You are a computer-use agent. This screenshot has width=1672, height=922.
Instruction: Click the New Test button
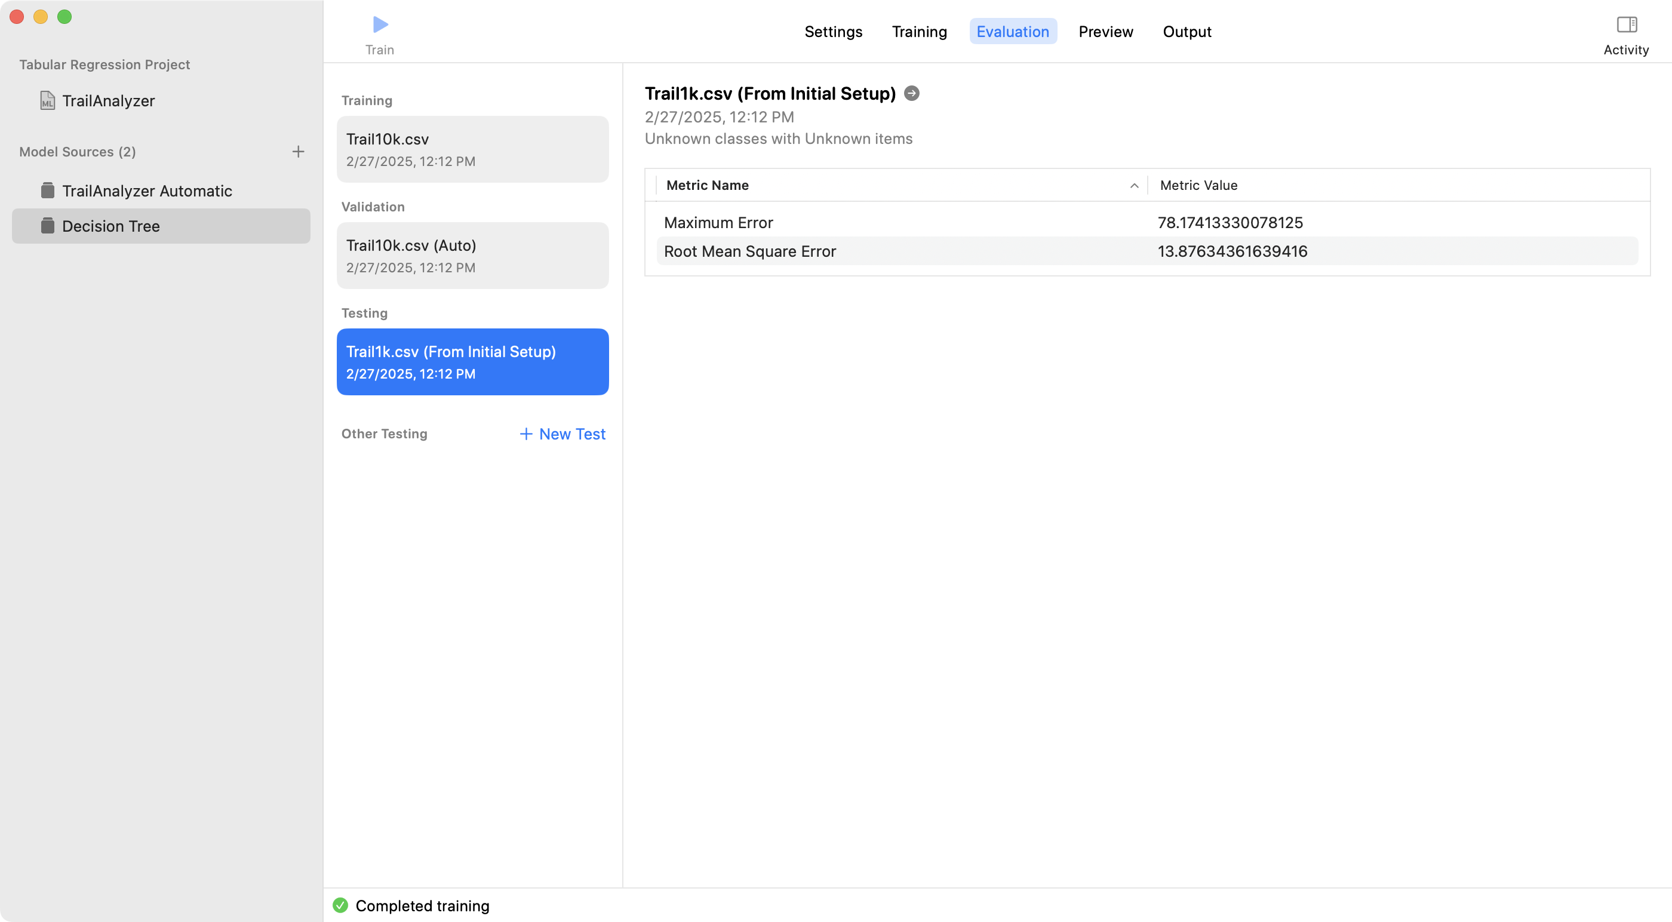click(x=562, y=434)
